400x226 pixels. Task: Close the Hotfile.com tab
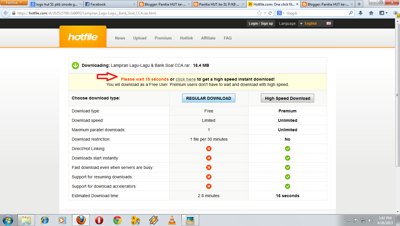pos(297,4)
